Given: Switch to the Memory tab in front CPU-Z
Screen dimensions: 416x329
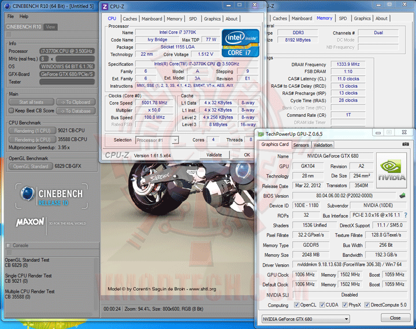Looking at the screenshot, I should coord(174,19).
